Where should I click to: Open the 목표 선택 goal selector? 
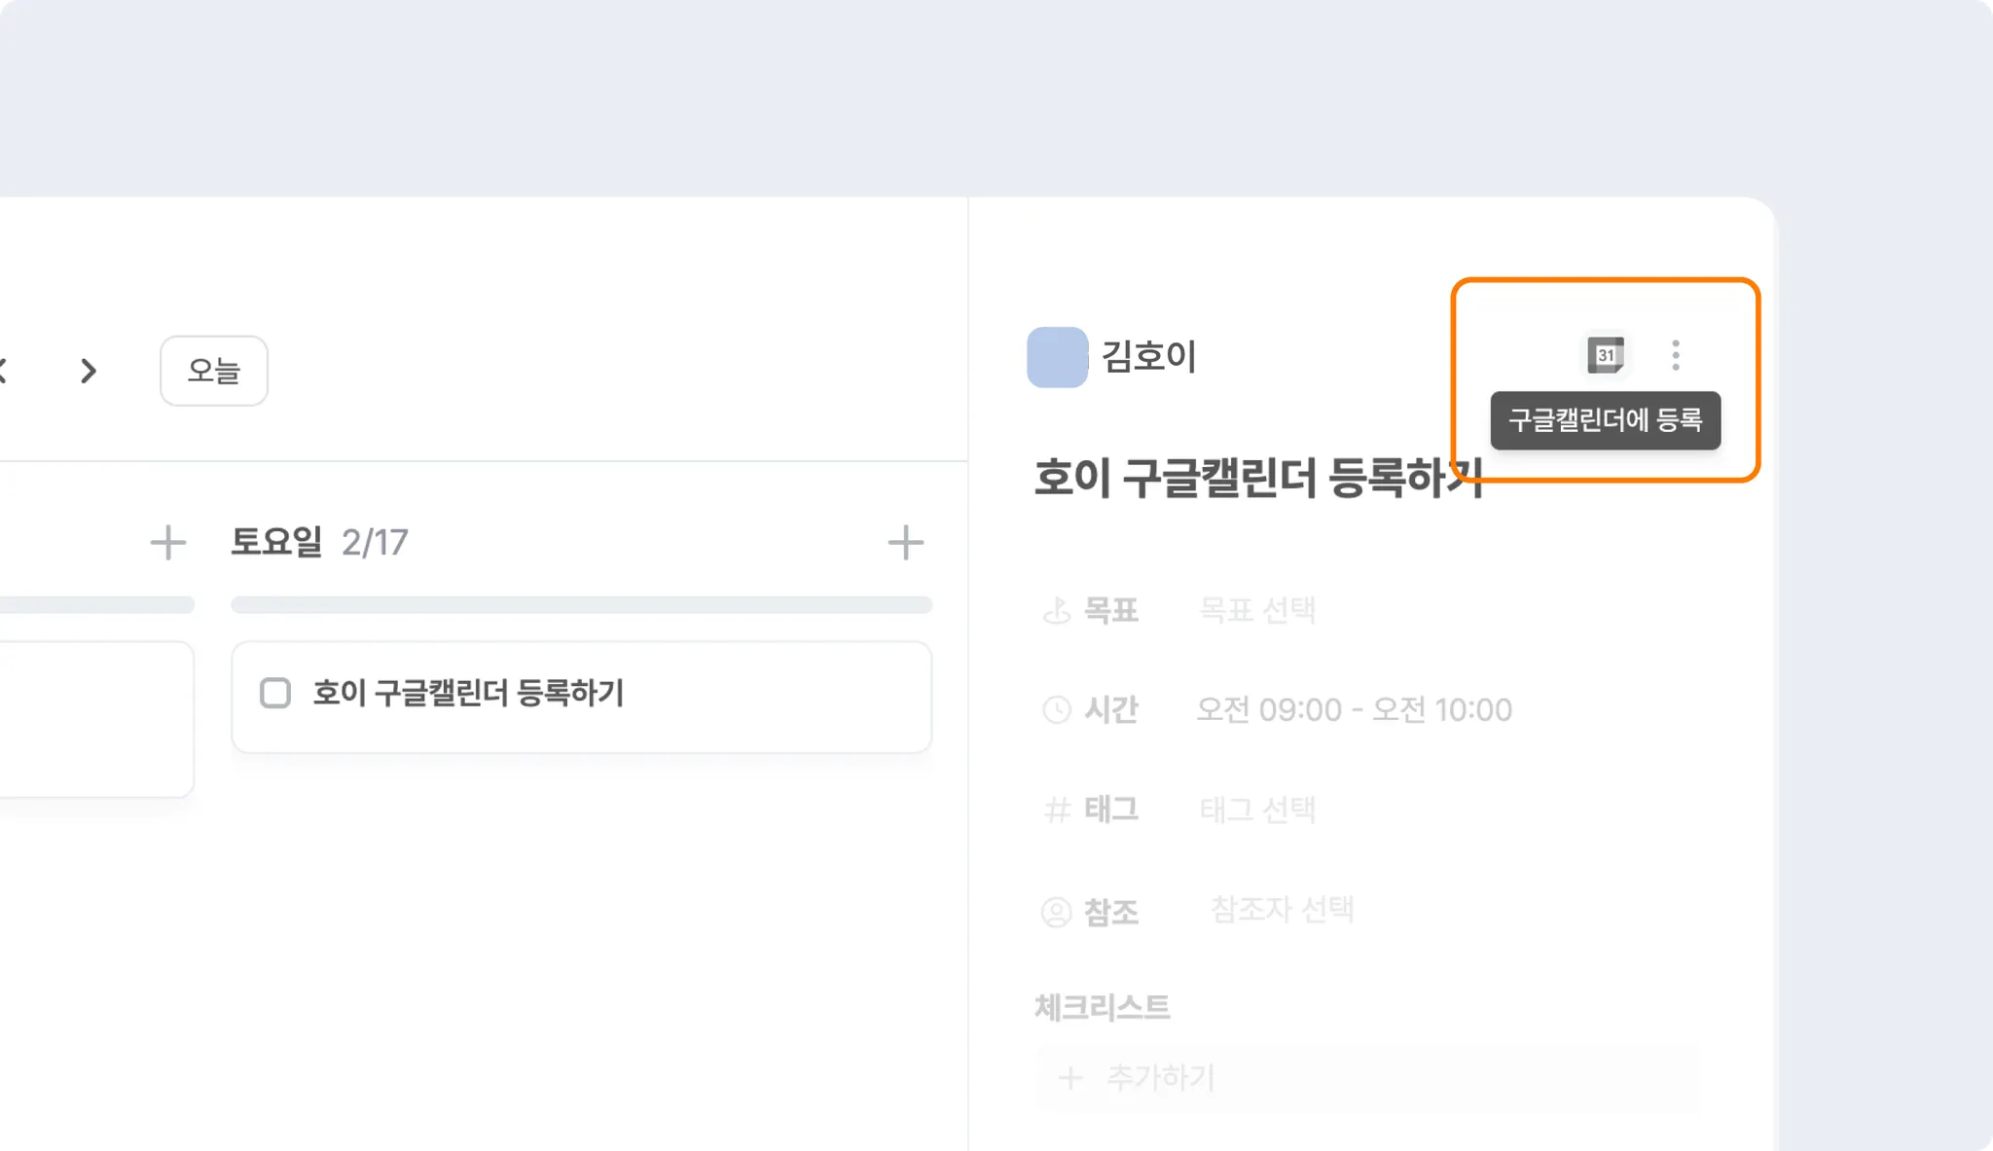coord(1257,610)
